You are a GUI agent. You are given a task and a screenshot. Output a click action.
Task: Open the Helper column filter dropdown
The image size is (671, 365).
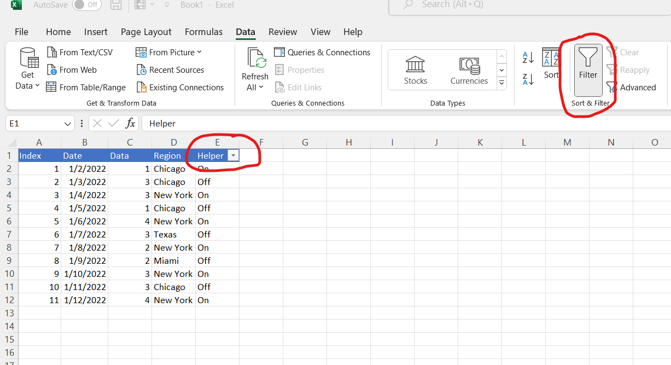[234, 155]
